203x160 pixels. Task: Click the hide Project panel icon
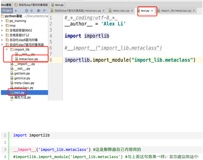point(45,11)
